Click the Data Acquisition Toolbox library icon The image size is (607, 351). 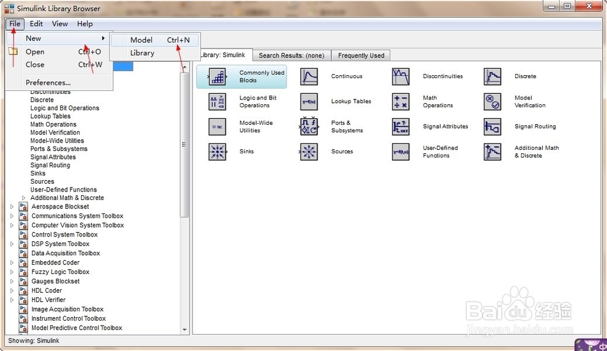point(23,253)
